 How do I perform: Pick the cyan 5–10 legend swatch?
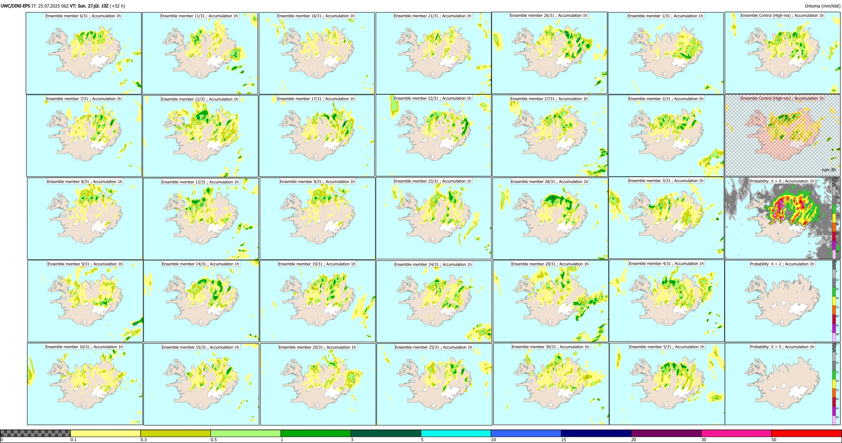tap(456, 433)
